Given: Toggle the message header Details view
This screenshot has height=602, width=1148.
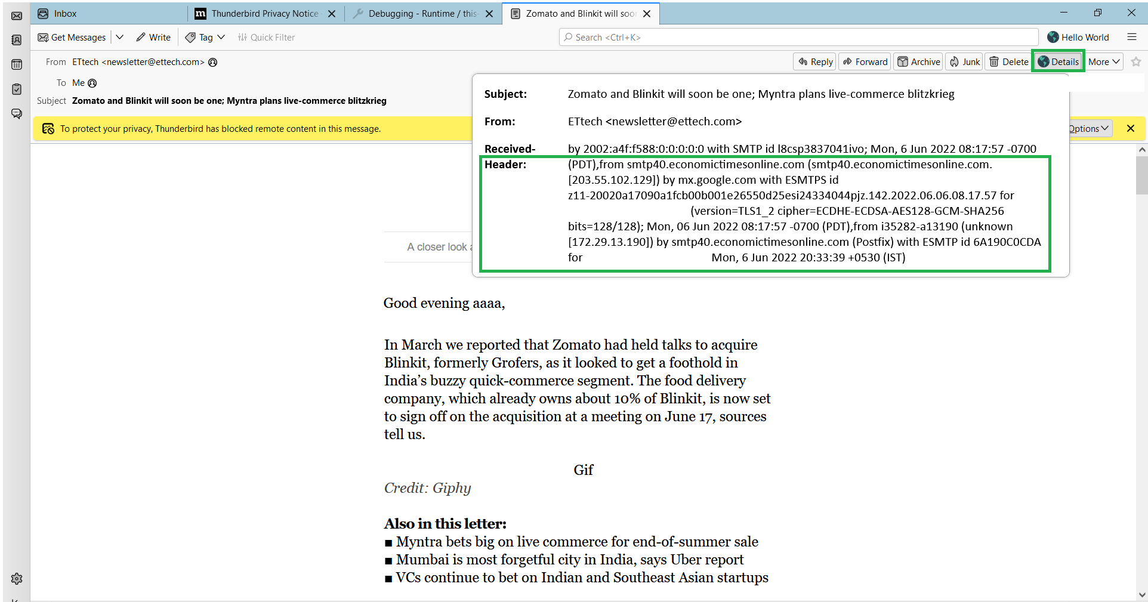Looking at the screenshot, I should pos(1057,61).
